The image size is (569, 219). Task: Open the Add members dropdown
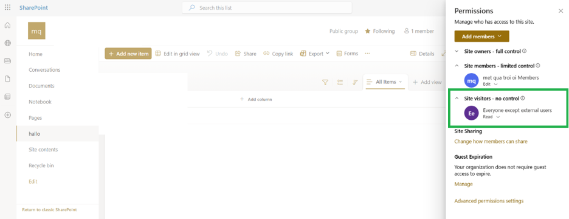coord(481,36)
